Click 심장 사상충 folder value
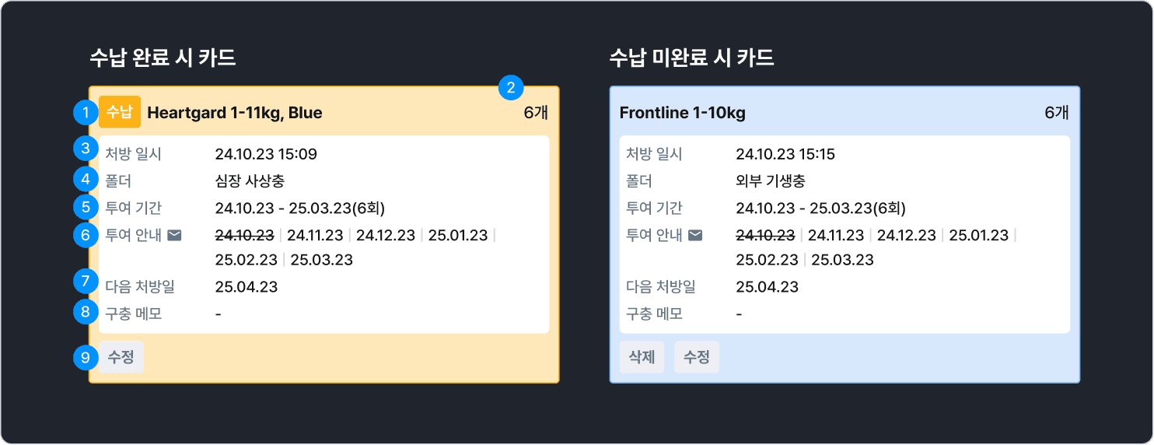1154x445 pixels. pyautogui.click(x=250, y=181)
